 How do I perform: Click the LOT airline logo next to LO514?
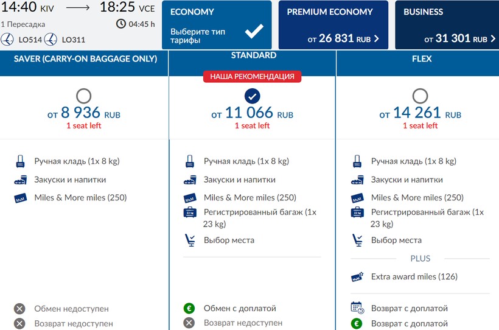8,40
